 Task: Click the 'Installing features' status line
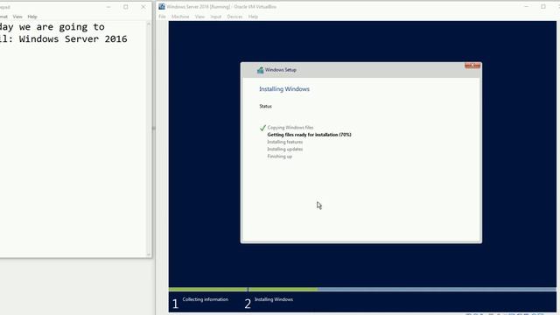tap(285, 142)
